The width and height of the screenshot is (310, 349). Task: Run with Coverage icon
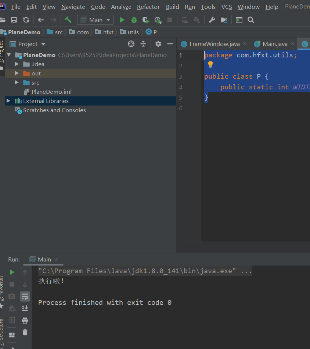click(146, 20)
